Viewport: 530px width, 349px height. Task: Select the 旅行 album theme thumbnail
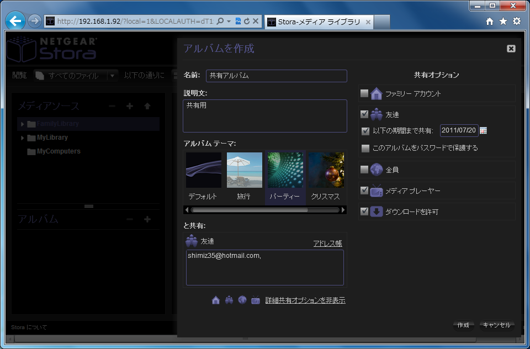pyautogui.click(x=244, y=177)
